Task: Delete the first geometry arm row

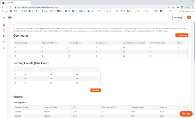Action: tap(178, 47)
